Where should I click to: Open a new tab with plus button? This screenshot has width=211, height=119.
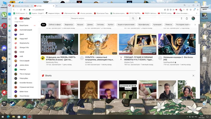coord(57,6)
